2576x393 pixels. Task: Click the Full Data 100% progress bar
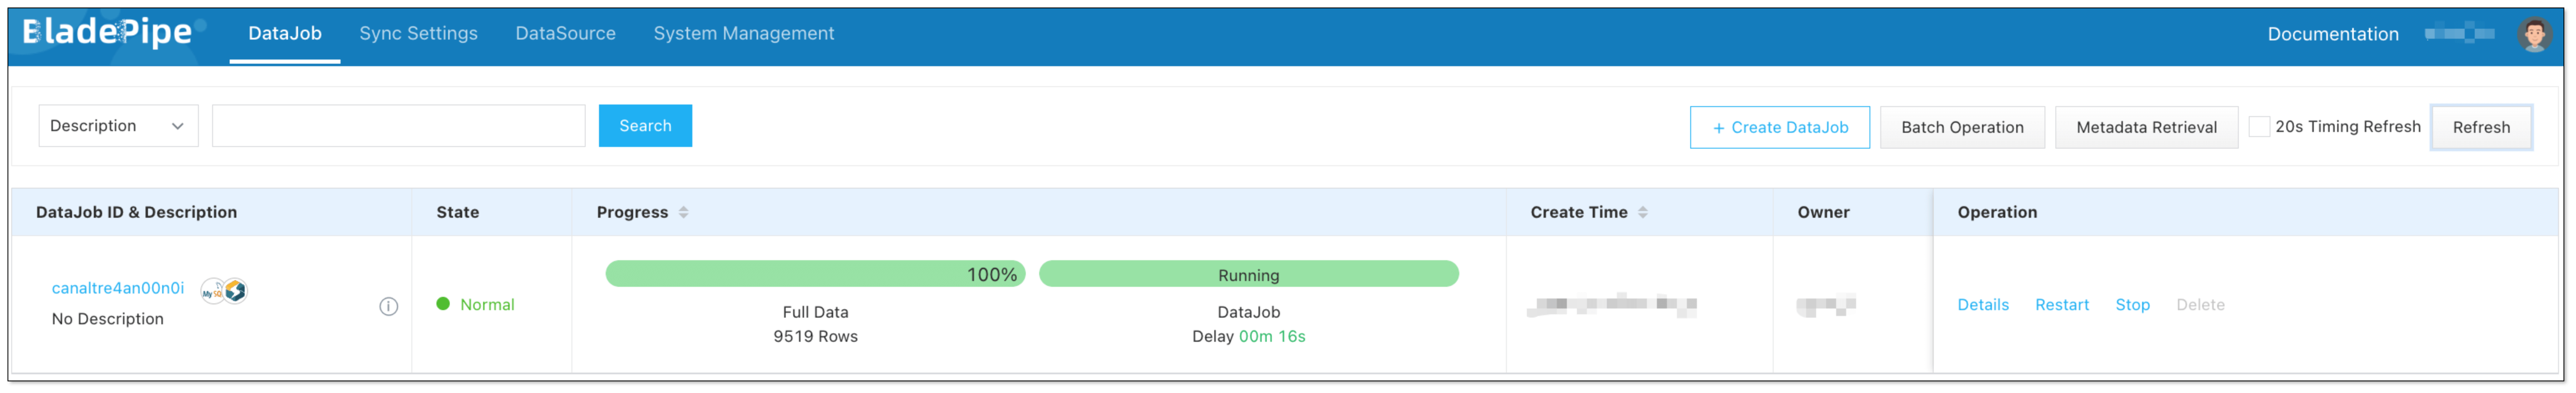(814, 274)
